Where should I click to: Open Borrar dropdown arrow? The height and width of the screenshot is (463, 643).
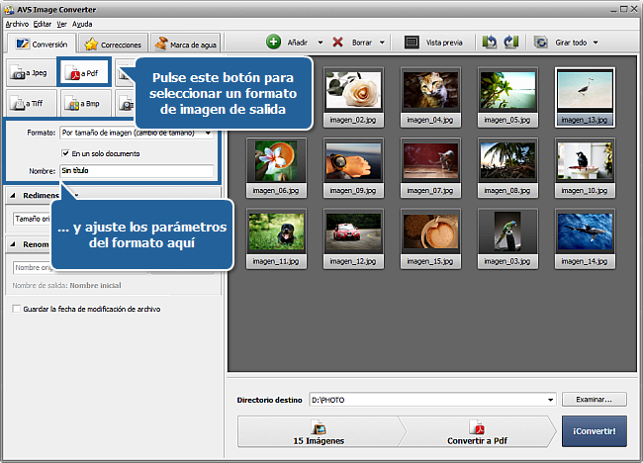382,43
